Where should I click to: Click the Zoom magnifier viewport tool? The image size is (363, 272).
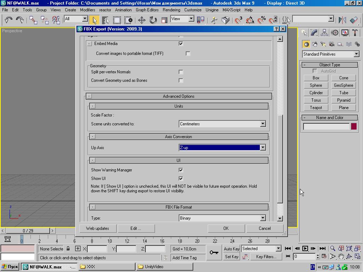click(x=333, y=248)
